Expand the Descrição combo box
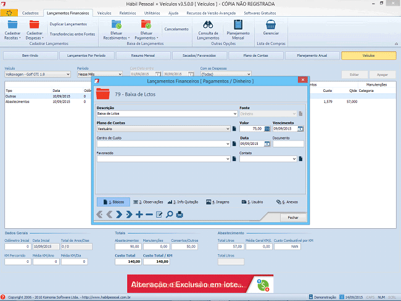The width and height of the screenshot is (401, 301). click(235, 114)
